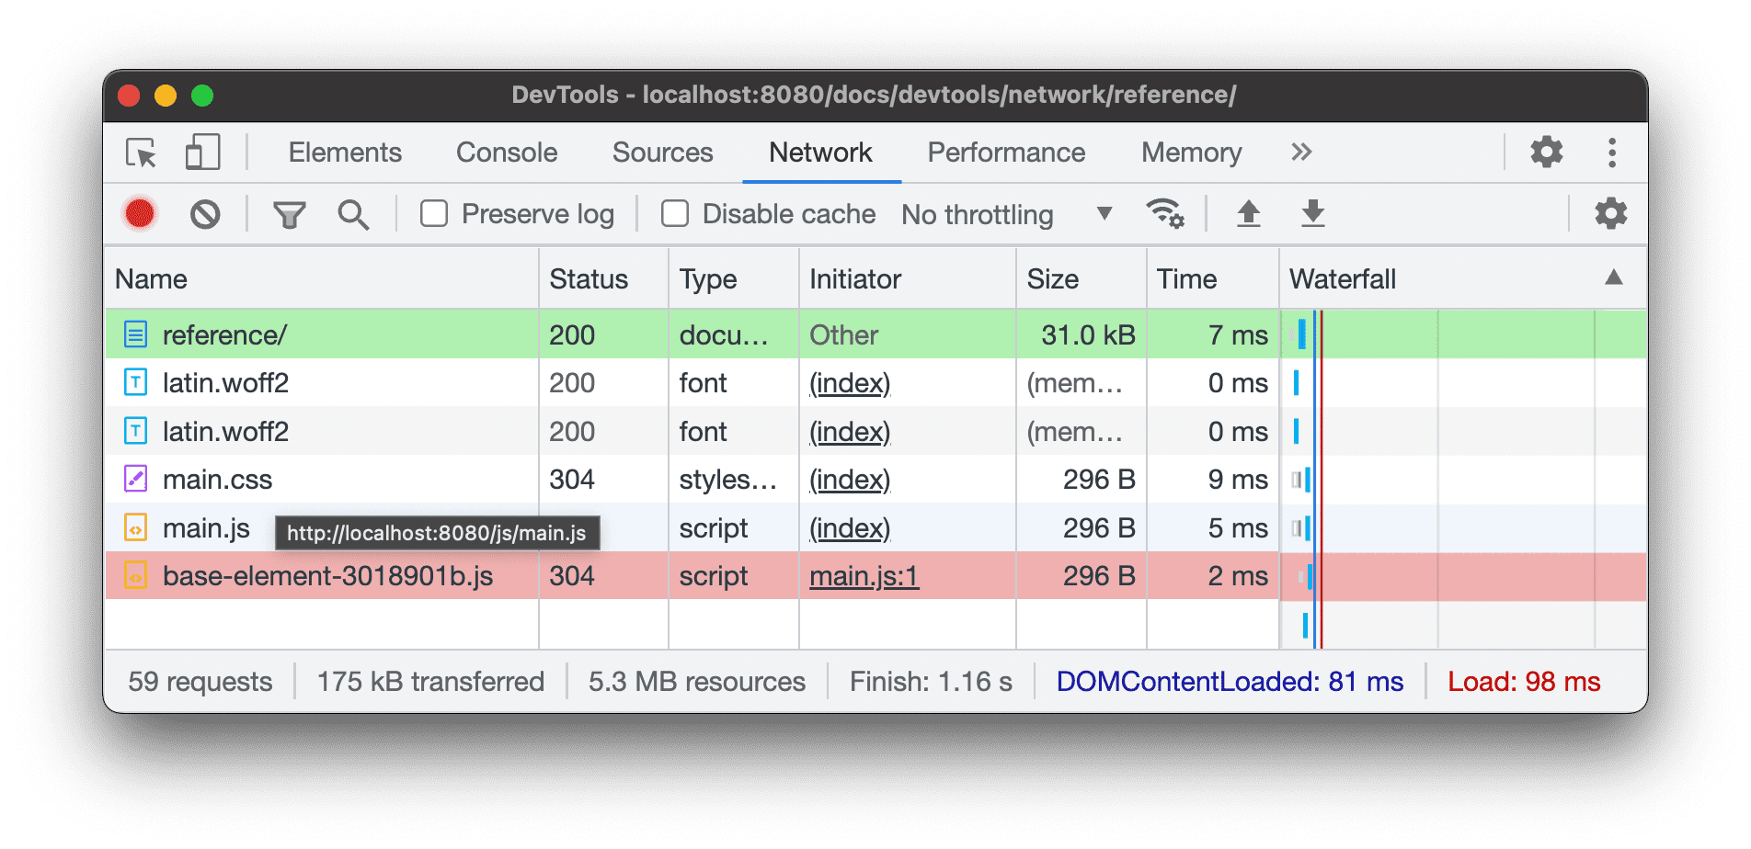Open the network settings gear
The image size is (1751, 849).
coord(1609,213)
